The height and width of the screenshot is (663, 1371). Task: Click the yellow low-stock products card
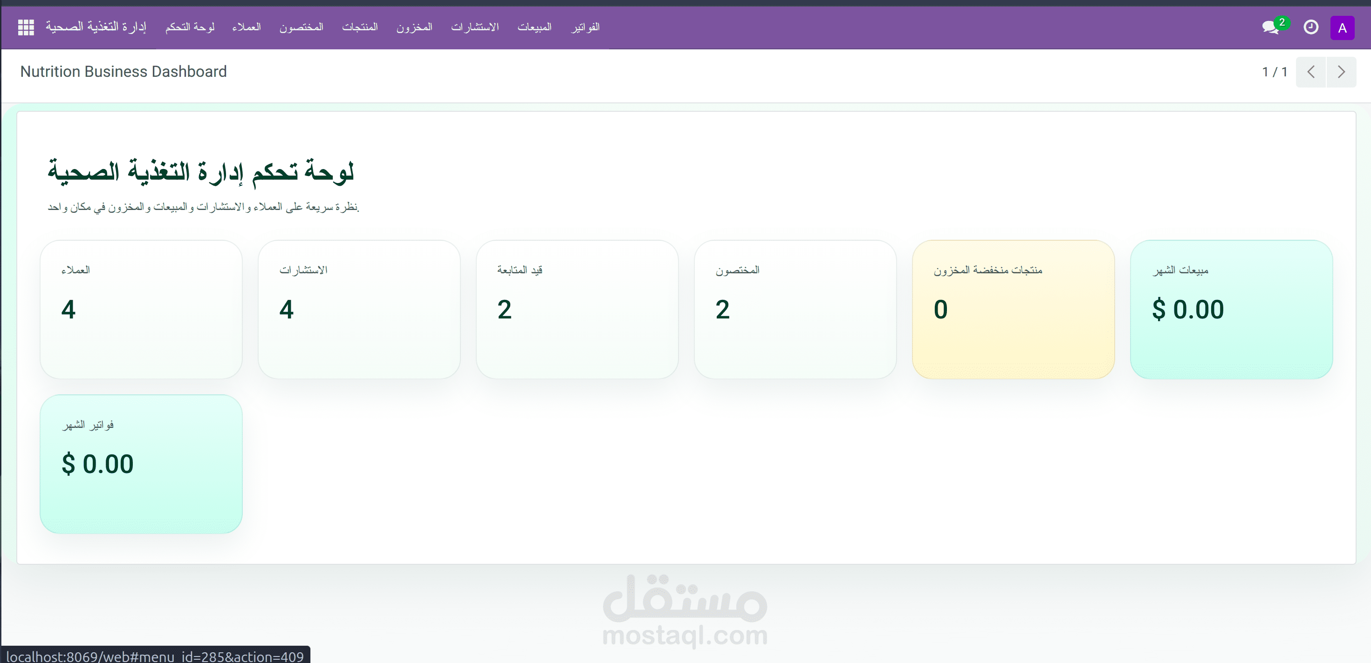click(1013, 310)
